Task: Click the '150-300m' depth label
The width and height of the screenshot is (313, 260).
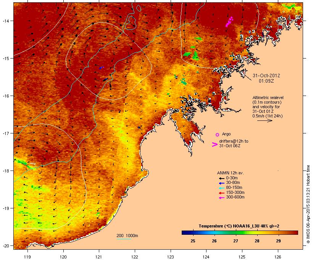Action: point(235,192)
